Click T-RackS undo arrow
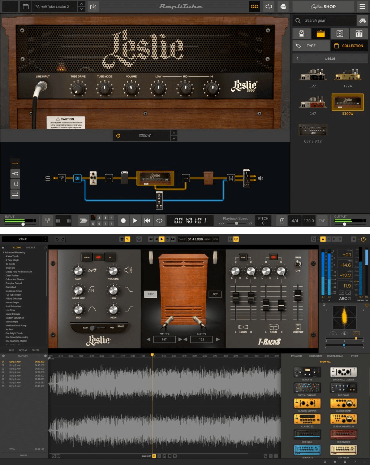This screenshot has height=465, width=370. 57,239
